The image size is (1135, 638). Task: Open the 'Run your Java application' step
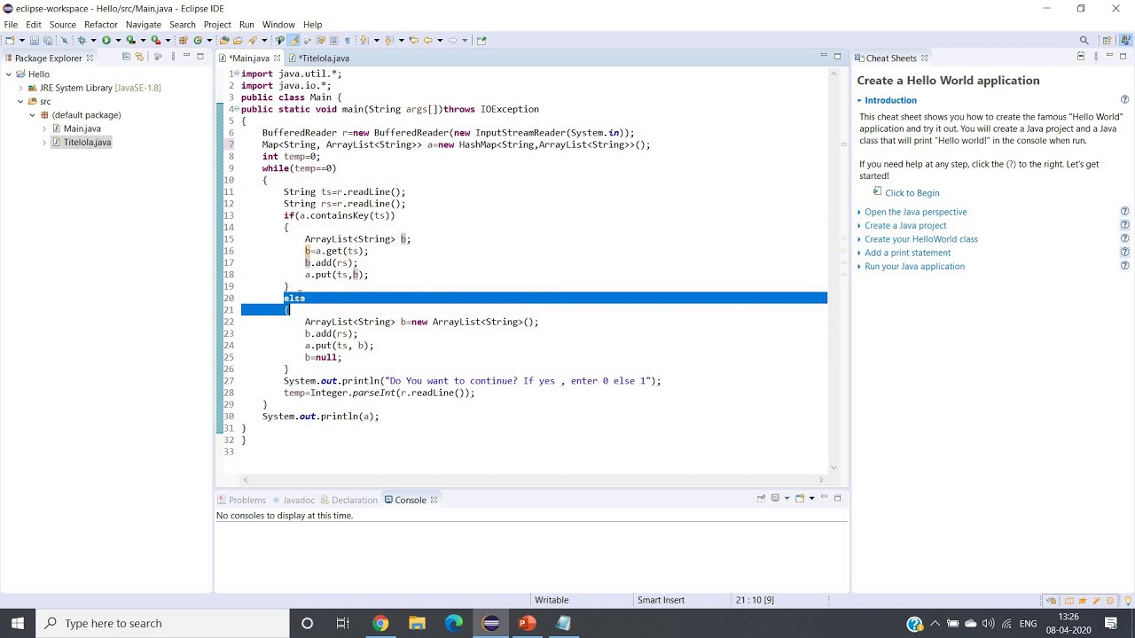coord(914,266)
